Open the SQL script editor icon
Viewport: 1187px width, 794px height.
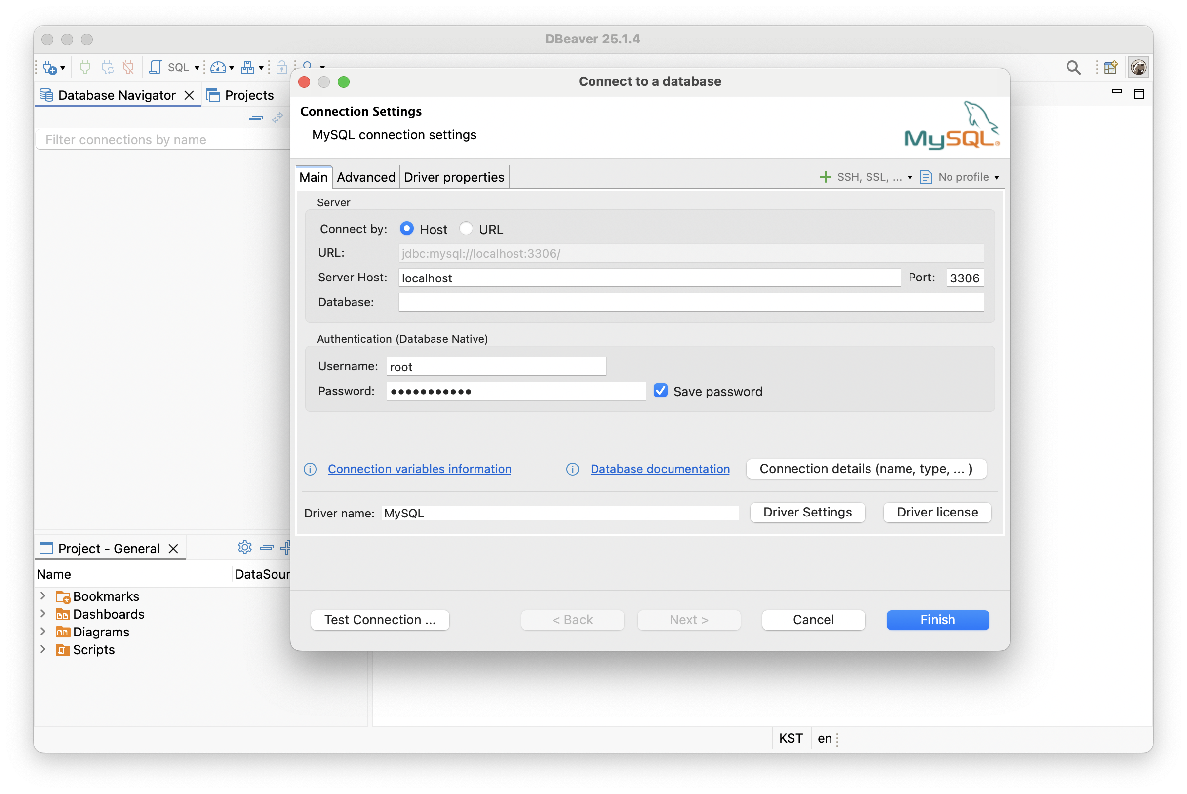[x=156, y=67]
